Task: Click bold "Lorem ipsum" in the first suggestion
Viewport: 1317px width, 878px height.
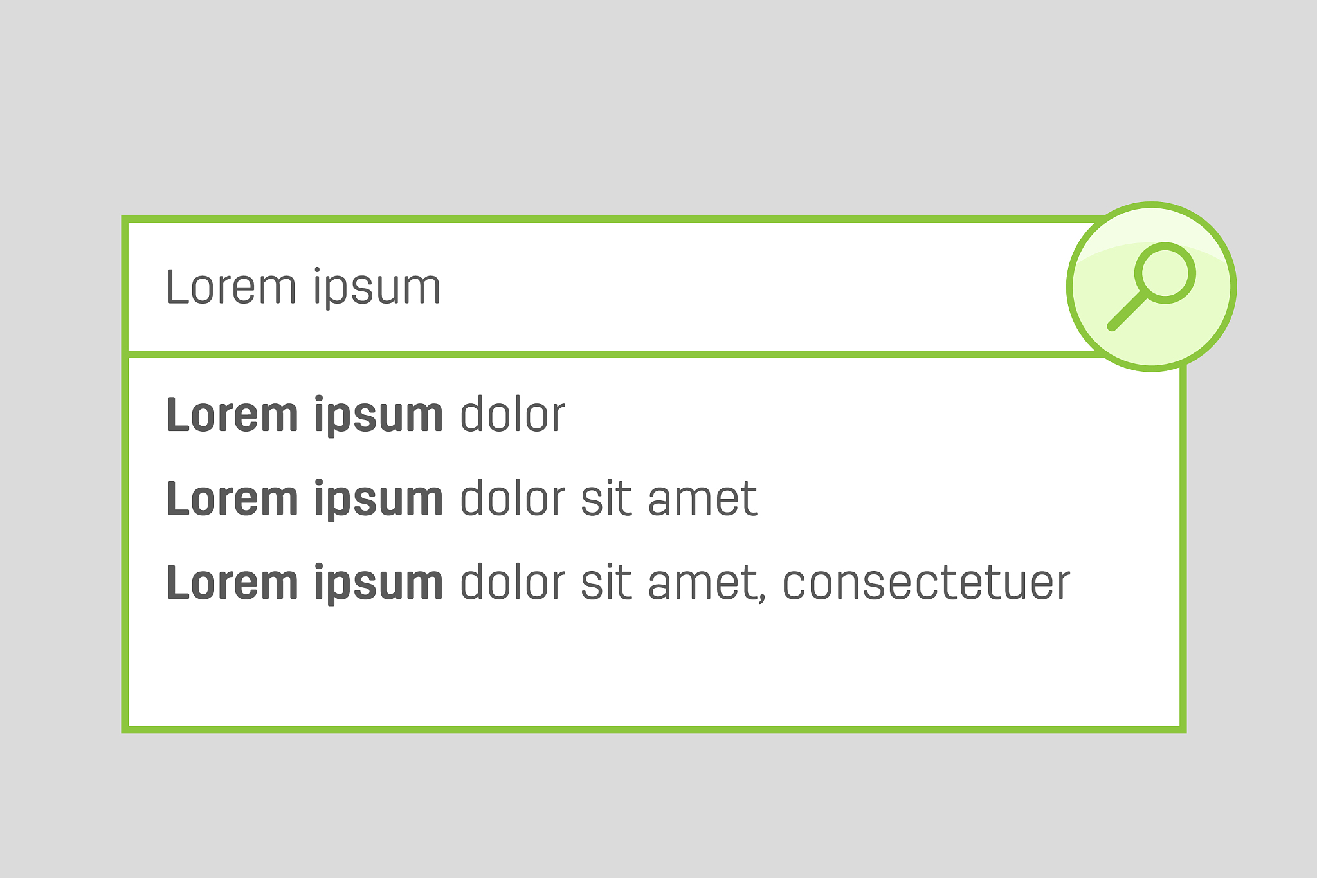Action: point(304,415)
